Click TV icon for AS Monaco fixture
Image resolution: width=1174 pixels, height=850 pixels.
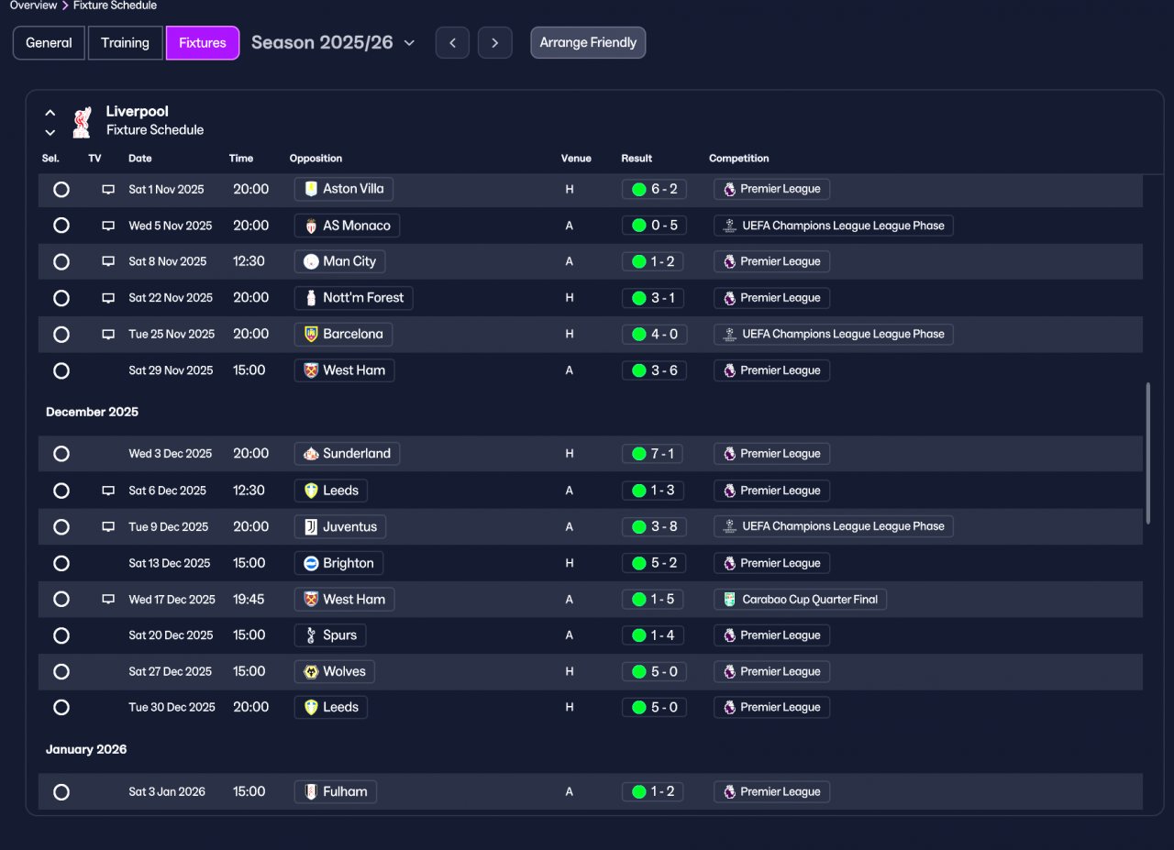click(x=108, y=226)
